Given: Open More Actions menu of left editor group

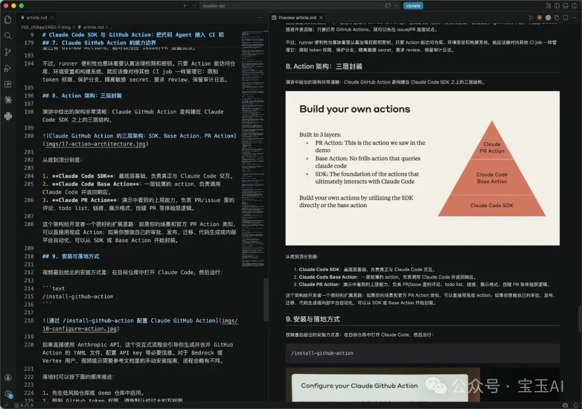Looking at the screenshot, I should 261,17.
